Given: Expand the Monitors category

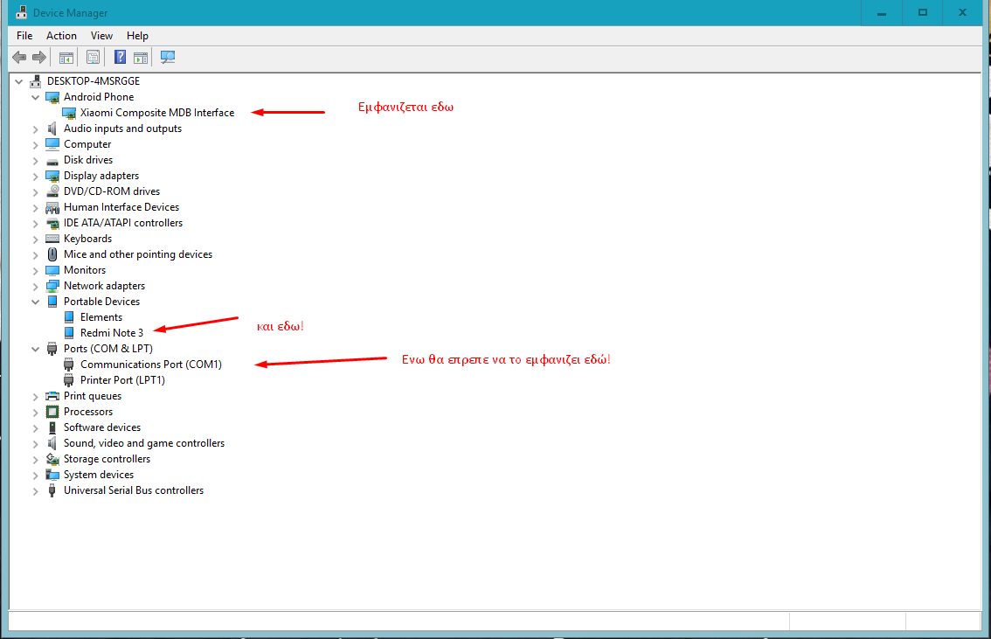Looking at the screenshot, I should pyautogui.click(x=35, y=270).
